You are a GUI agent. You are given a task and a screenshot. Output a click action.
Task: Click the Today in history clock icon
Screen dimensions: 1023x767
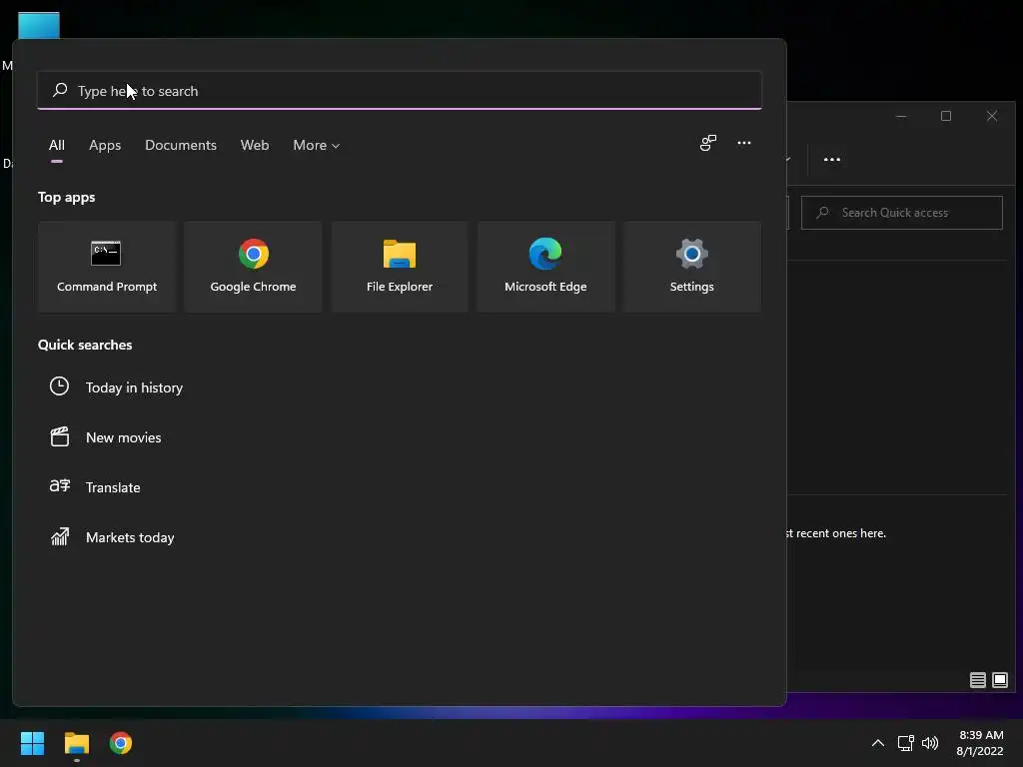[59, 386]
